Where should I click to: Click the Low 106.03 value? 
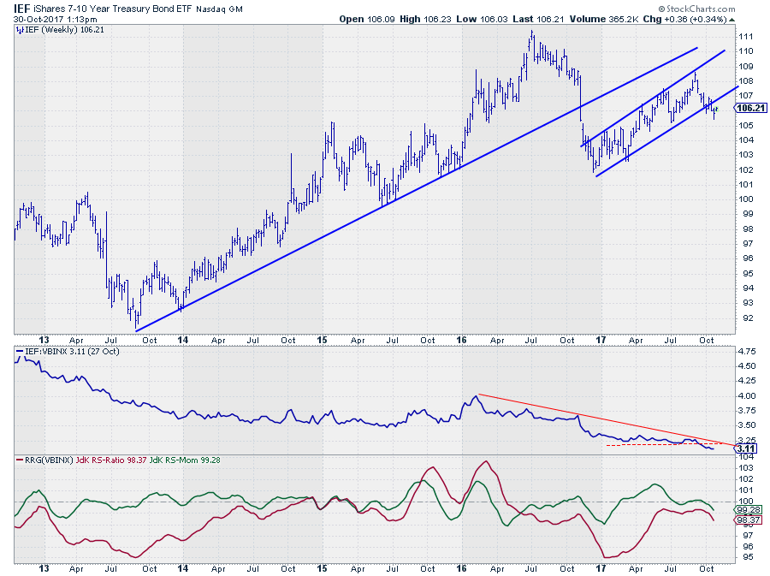483,19
